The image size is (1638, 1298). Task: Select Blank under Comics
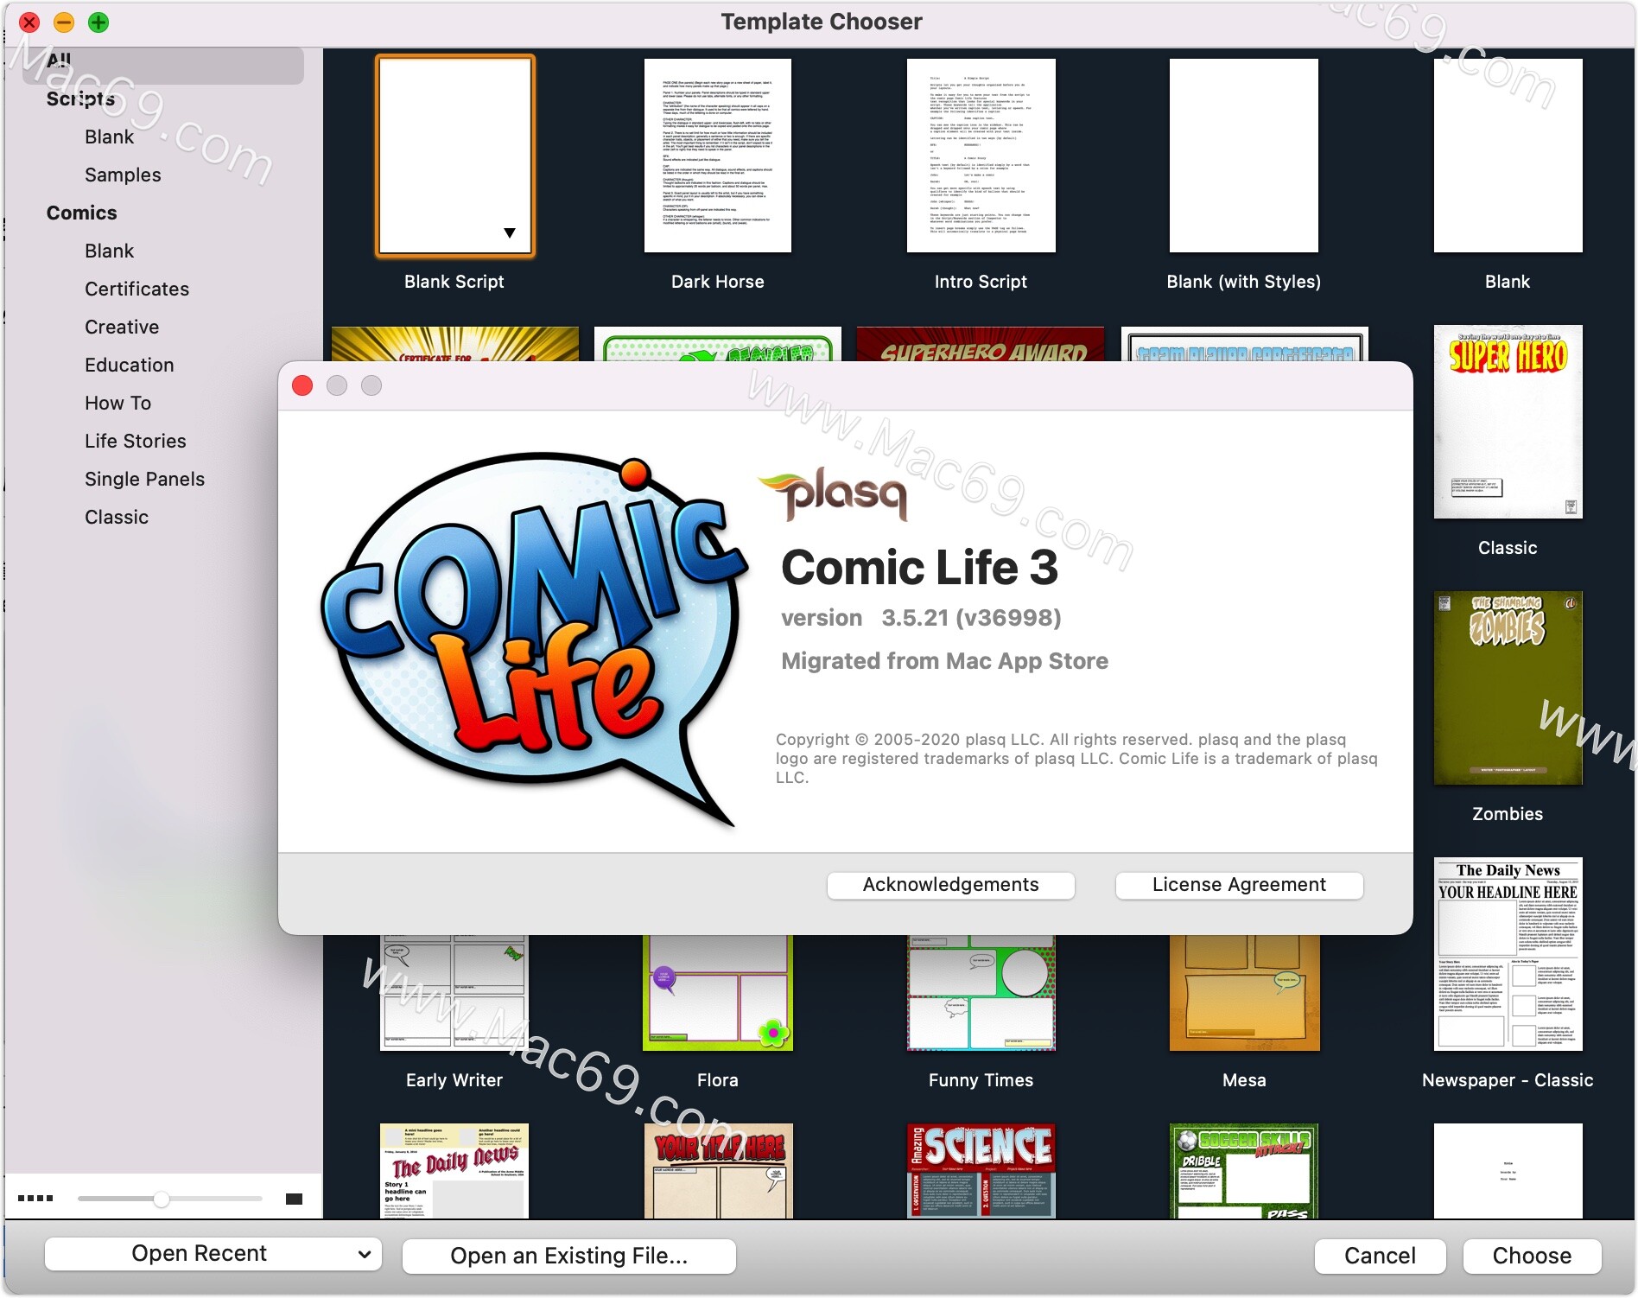point(109,251)
